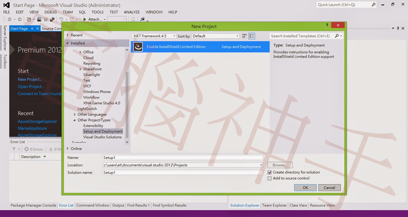408x217 pixels.
Task: Open the SQL menu
Action: coord(82,12)
